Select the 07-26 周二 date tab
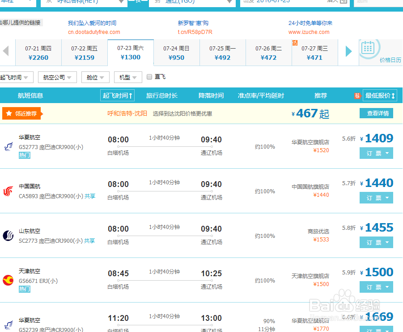Screen dimensions: 403x332 [268, 53]
